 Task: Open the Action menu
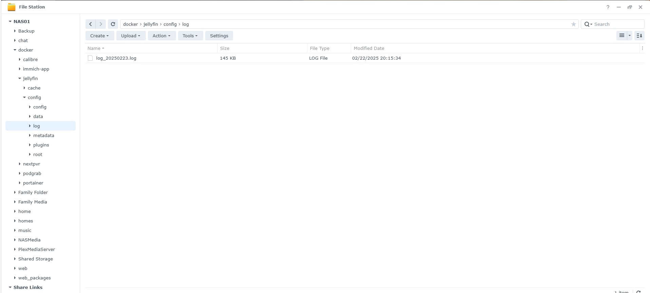(161, 36)
